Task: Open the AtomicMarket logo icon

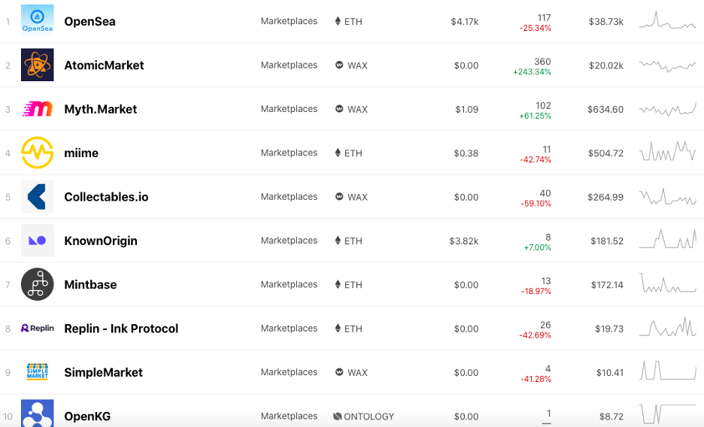Action: tap(38, 65)
